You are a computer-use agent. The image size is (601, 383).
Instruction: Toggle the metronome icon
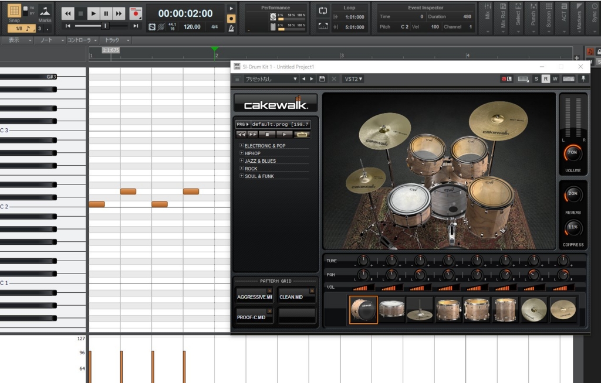(x=231, y=28)
